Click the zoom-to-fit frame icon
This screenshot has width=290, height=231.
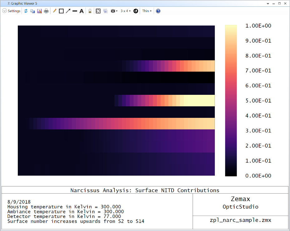tap(98, 11)
